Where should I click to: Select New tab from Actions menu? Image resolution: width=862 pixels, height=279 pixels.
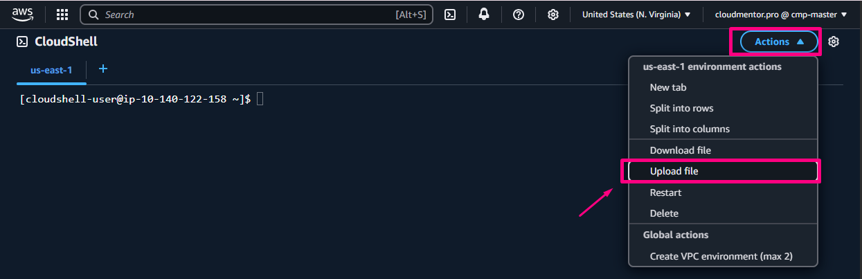point(668,87)
